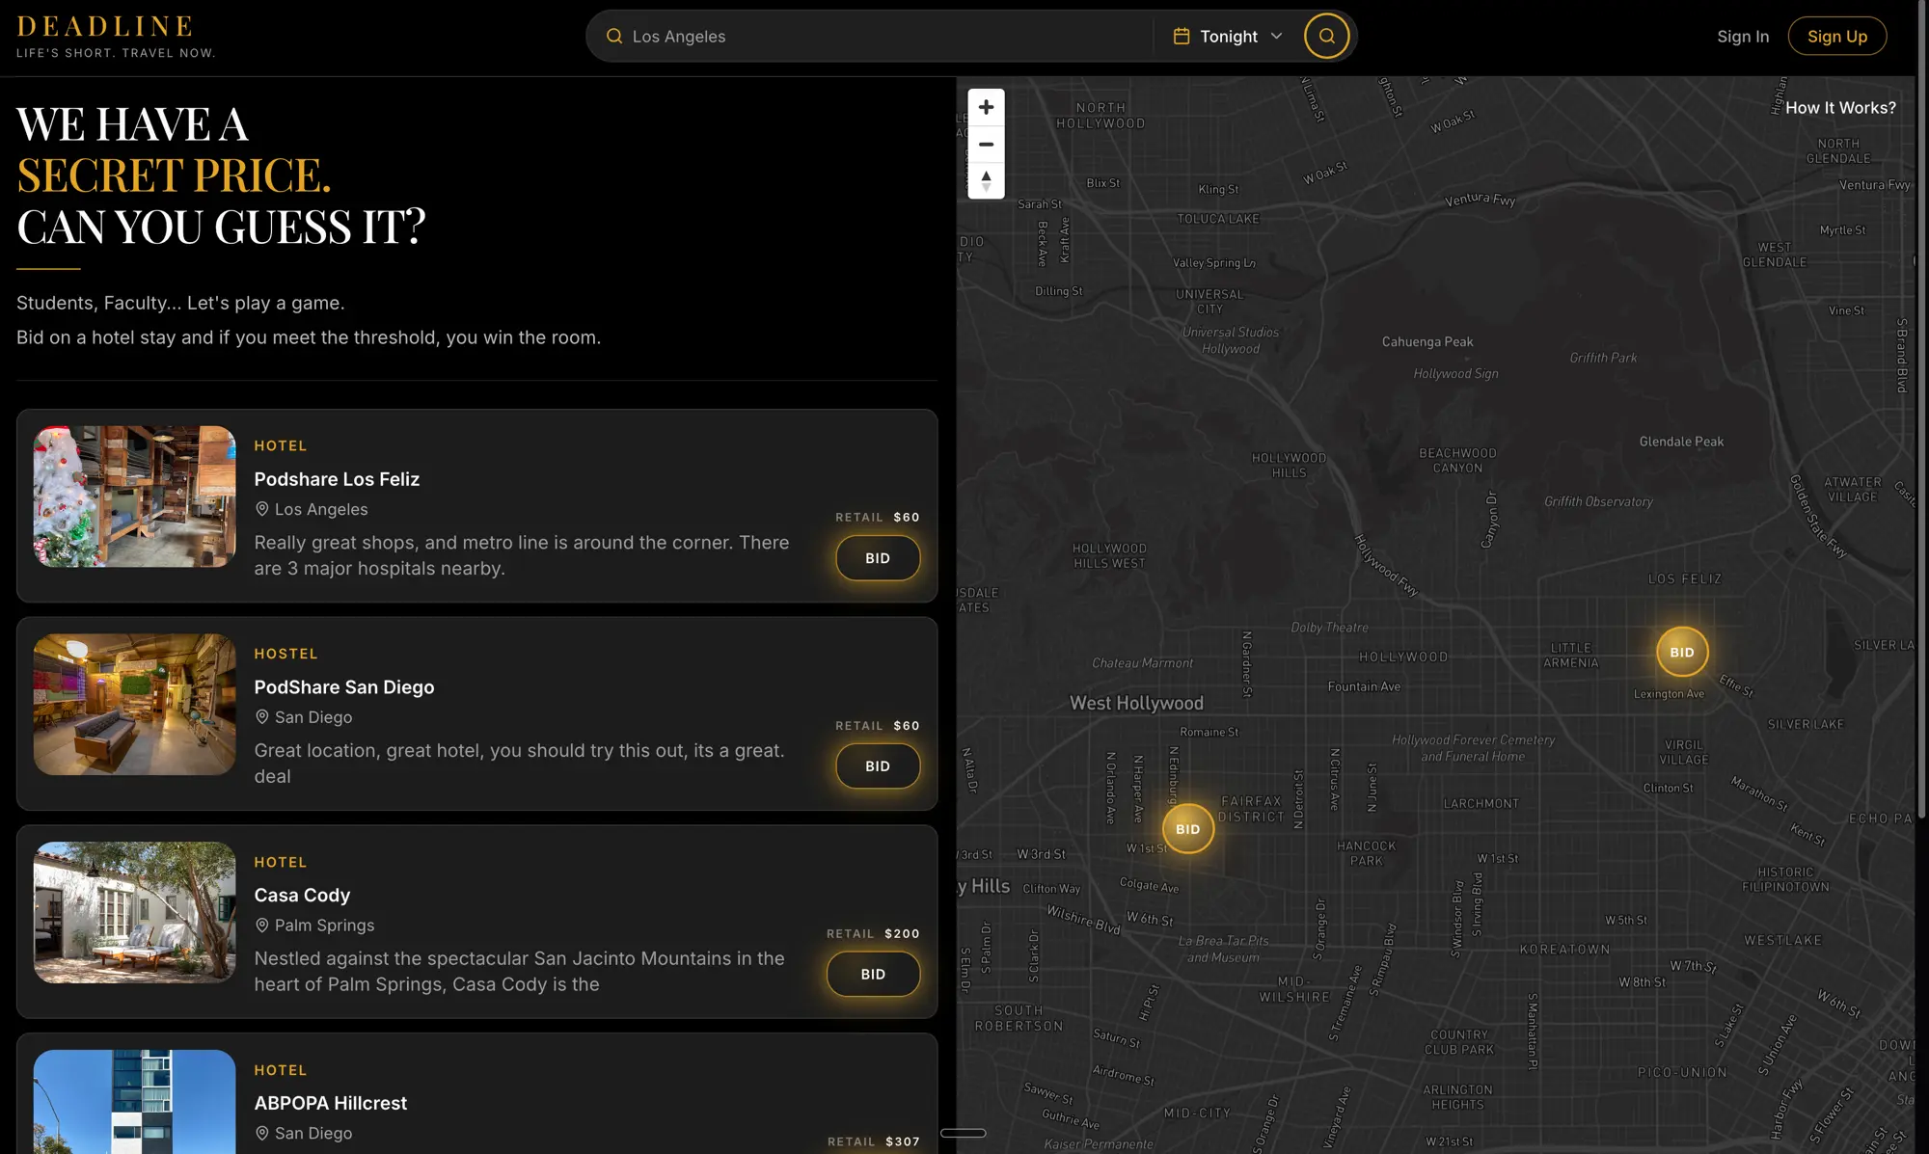Click the Griffith Observatory map label
Screen dimensions: 1929x1154
pos(1598,501)
